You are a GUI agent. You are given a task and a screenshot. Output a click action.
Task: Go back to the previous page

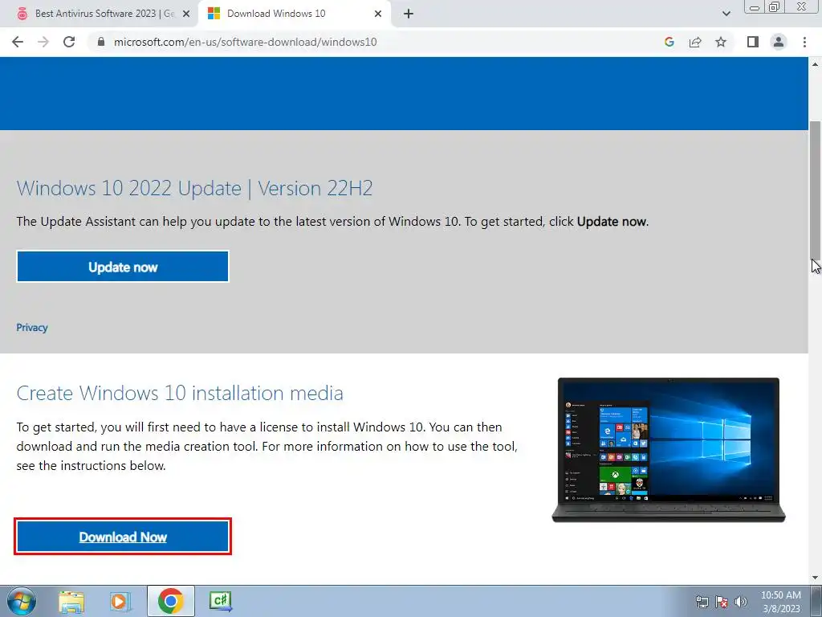click(18, 42)
